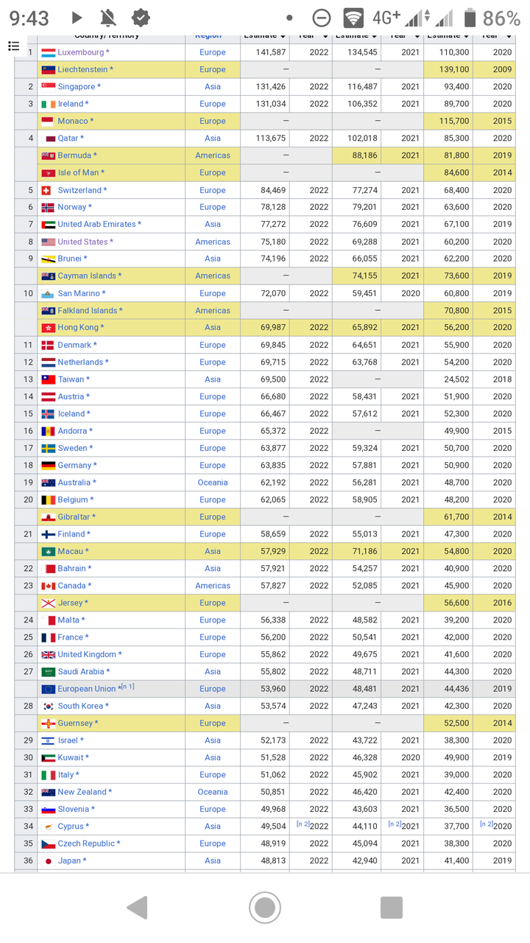This screenshot has height=943, width=530.
Task: Open the [n 1] footnote beside European Union
Action: pos(127,686)
